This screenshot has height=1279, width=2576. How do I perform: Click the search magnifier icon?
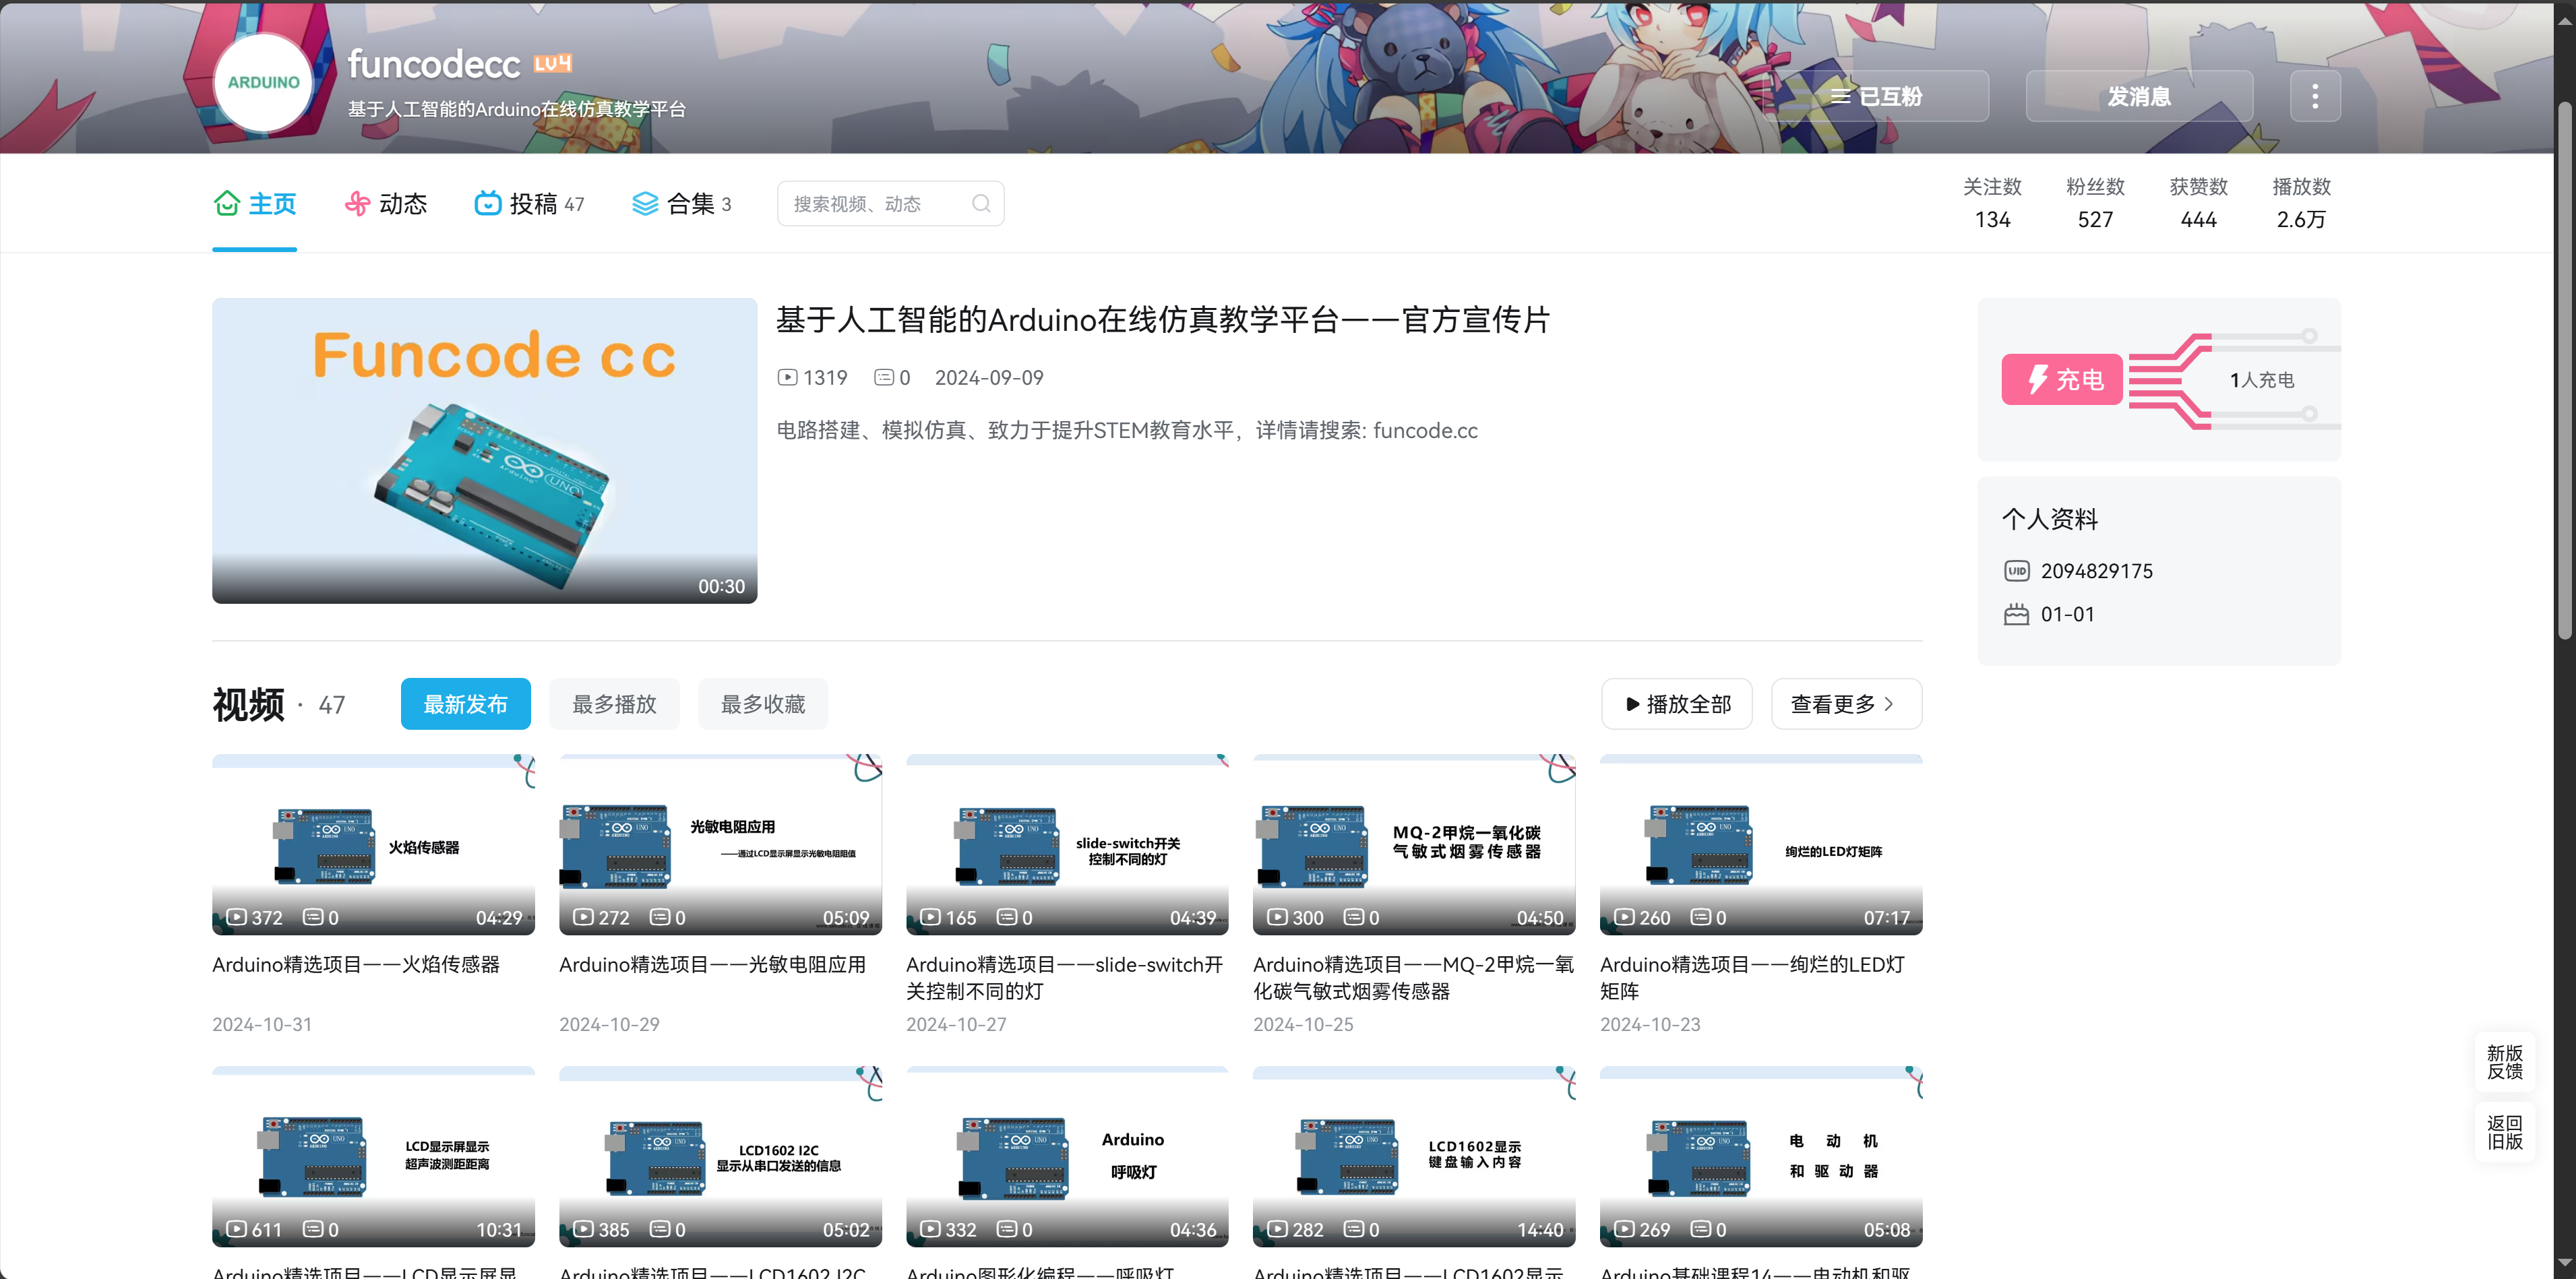pyautogui.click(x=981, y=204)
